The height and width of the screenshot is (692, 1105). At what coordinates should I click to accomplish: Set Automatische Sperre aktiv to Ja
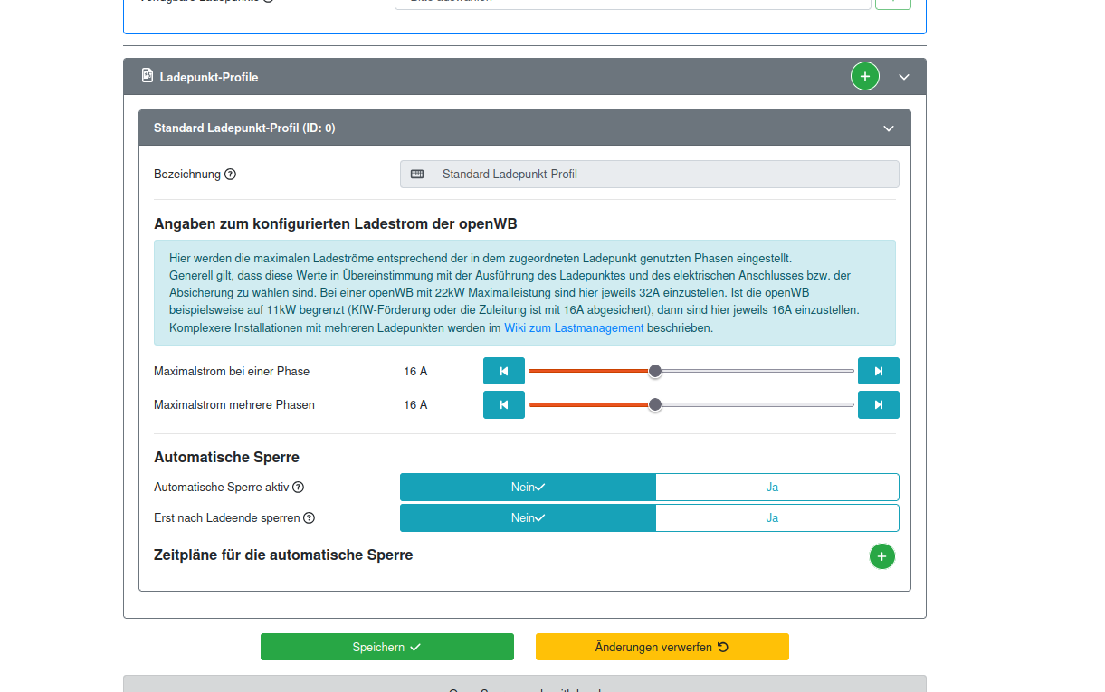(777, 487)
